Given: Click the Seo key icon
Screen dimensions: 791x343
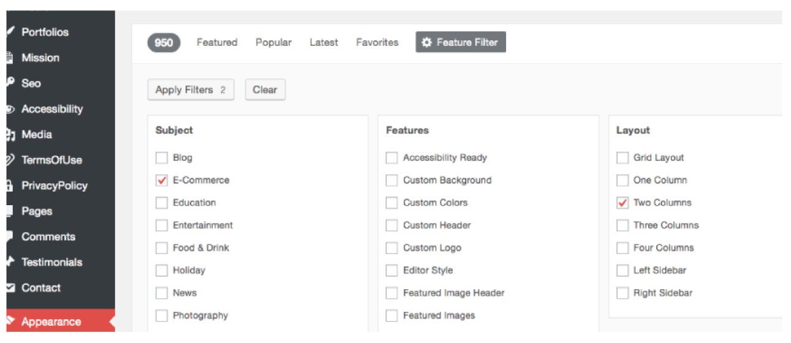Looking at the screenshot, I should tap(10, 83).
